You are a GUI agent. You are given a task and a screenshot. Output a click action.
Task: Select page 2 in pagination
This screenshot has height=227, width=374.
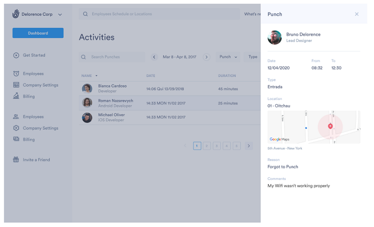click(x=207, y=146)
